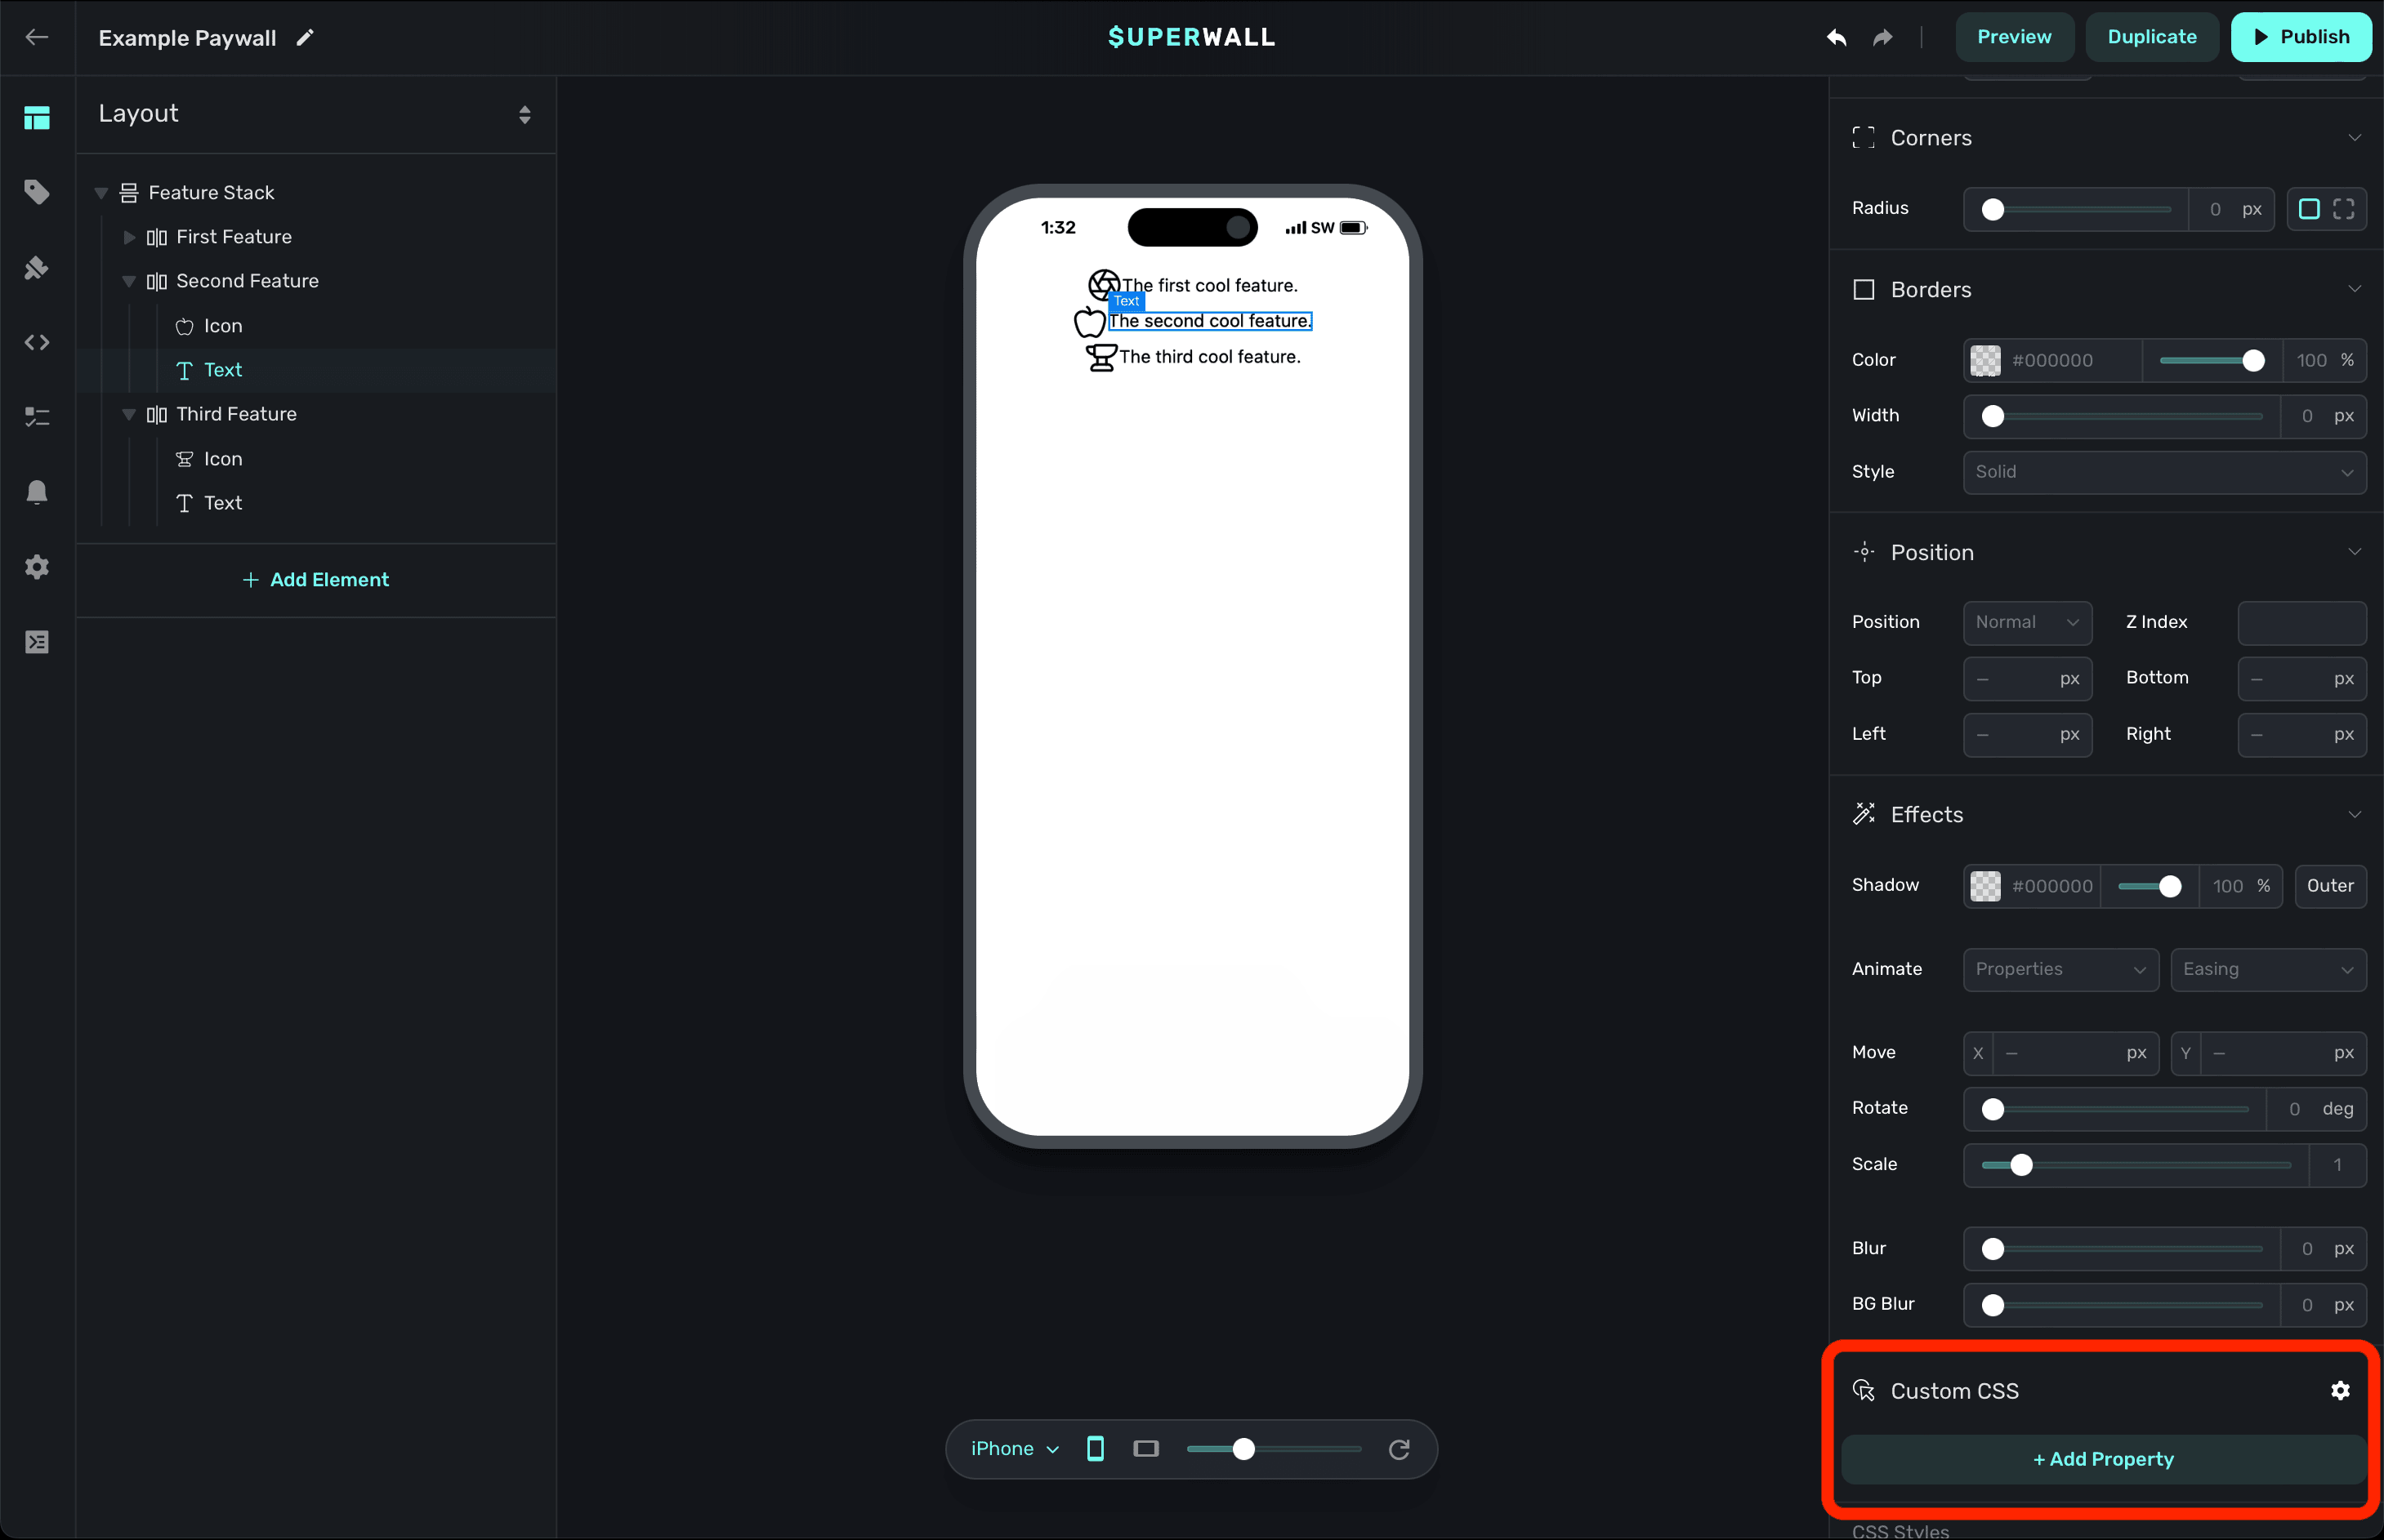The image size is (2384, 1540).
Task: Click pencil icon to rename Example Paywall
Action: pyautogui.click(x=305, y=37)
